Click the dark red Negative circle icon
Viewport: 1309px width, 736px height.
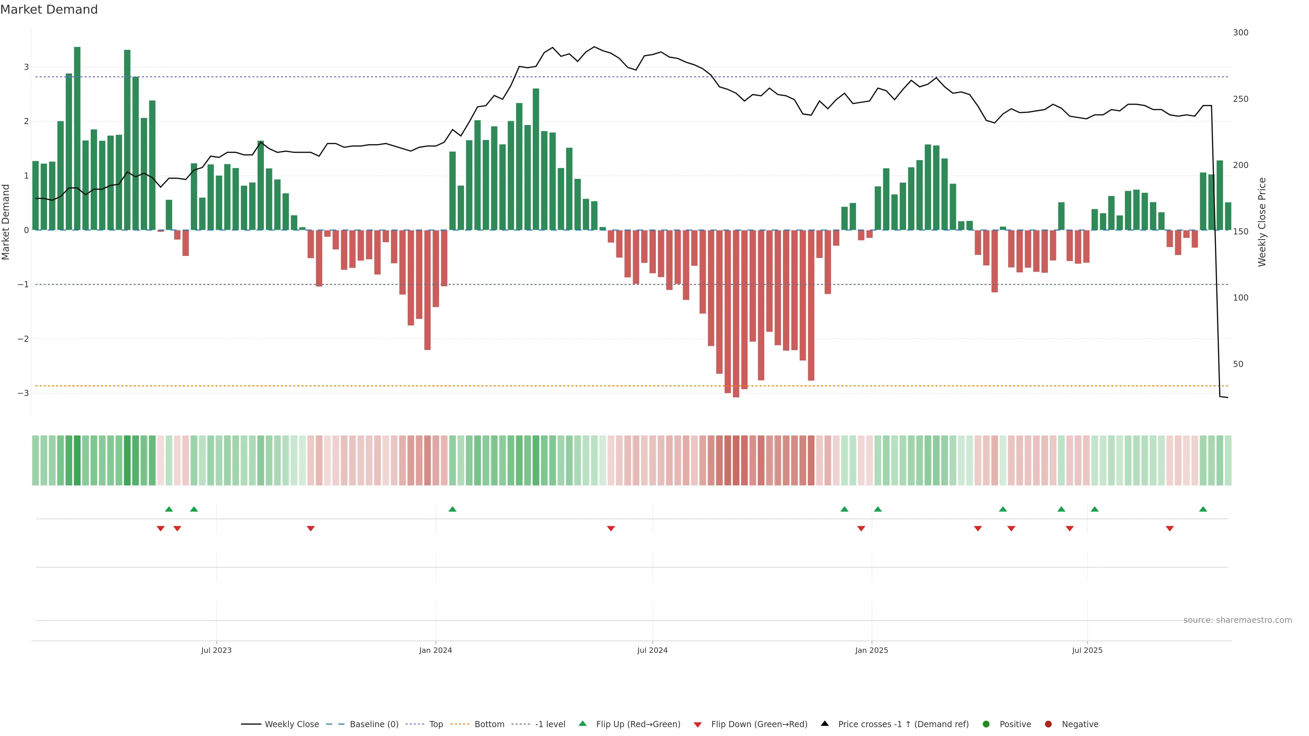coord(1048,724)
